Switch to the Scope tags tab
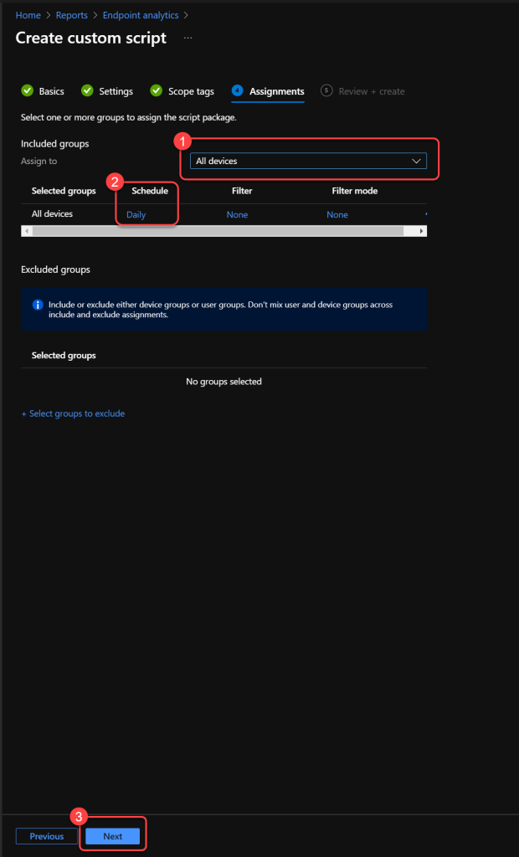Viewport: 519px width, 857px height. pyautogui.click(x=191, y=91)
